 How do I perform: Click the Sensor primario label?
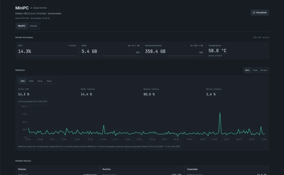pyautogui.click(x=215, y=56)
